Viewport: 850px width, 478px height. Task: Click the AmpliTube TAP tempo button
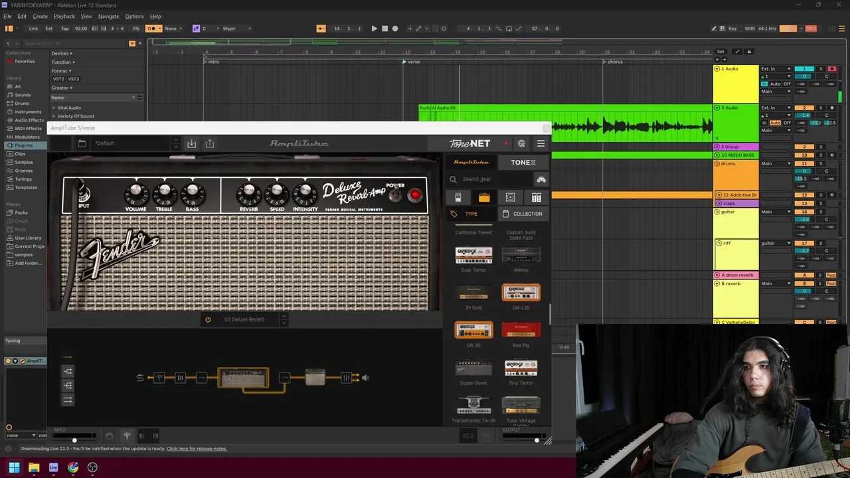point(486,436)
